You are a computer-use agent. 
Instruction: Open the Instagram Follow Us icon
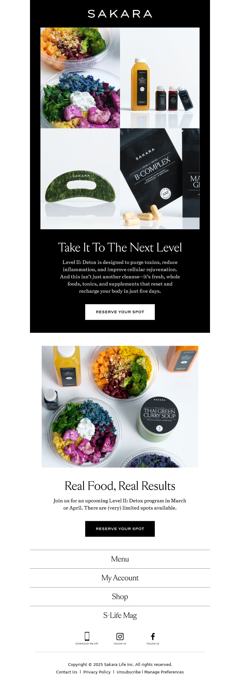pyautogui.click(x=120, y=638)
